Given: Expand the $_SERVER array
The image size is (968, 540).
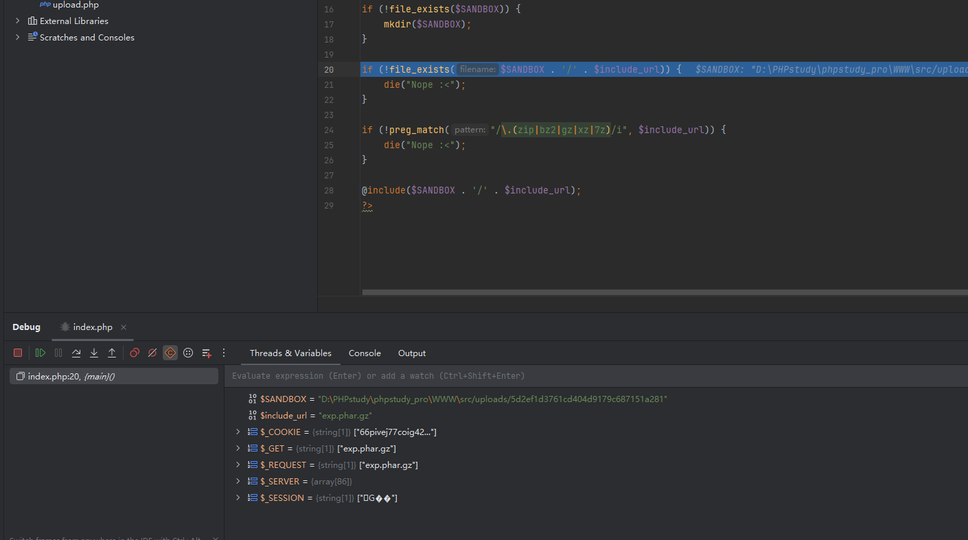Looking at the screenshot, I should click(x=238, y=481).
